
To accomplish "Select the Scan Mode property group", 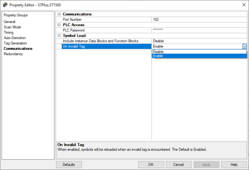I will [12, 27].
